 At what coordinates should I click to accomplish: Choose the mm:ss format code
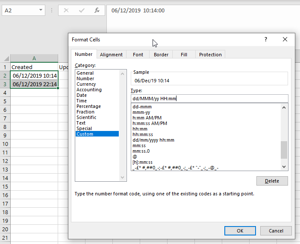point(206,145)
